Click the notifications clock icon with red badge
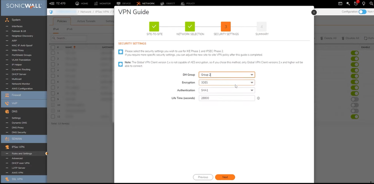374x184 pixels. (x=356, y=3)
